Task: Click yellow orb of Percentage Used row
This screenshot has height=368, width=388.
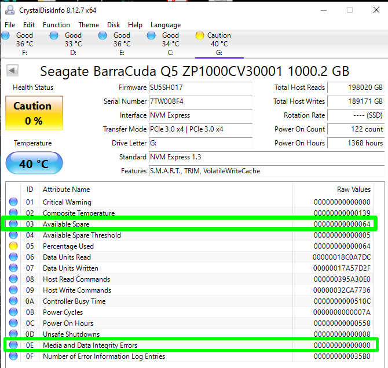Action: click(x=13, y=246)
